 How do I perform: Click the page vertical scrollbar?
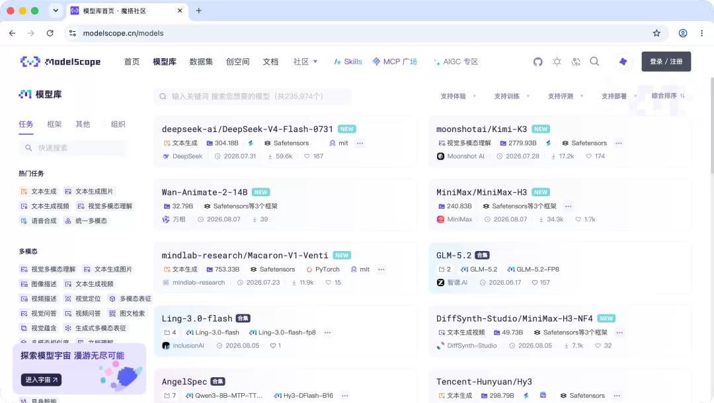[x=712, y=125]
